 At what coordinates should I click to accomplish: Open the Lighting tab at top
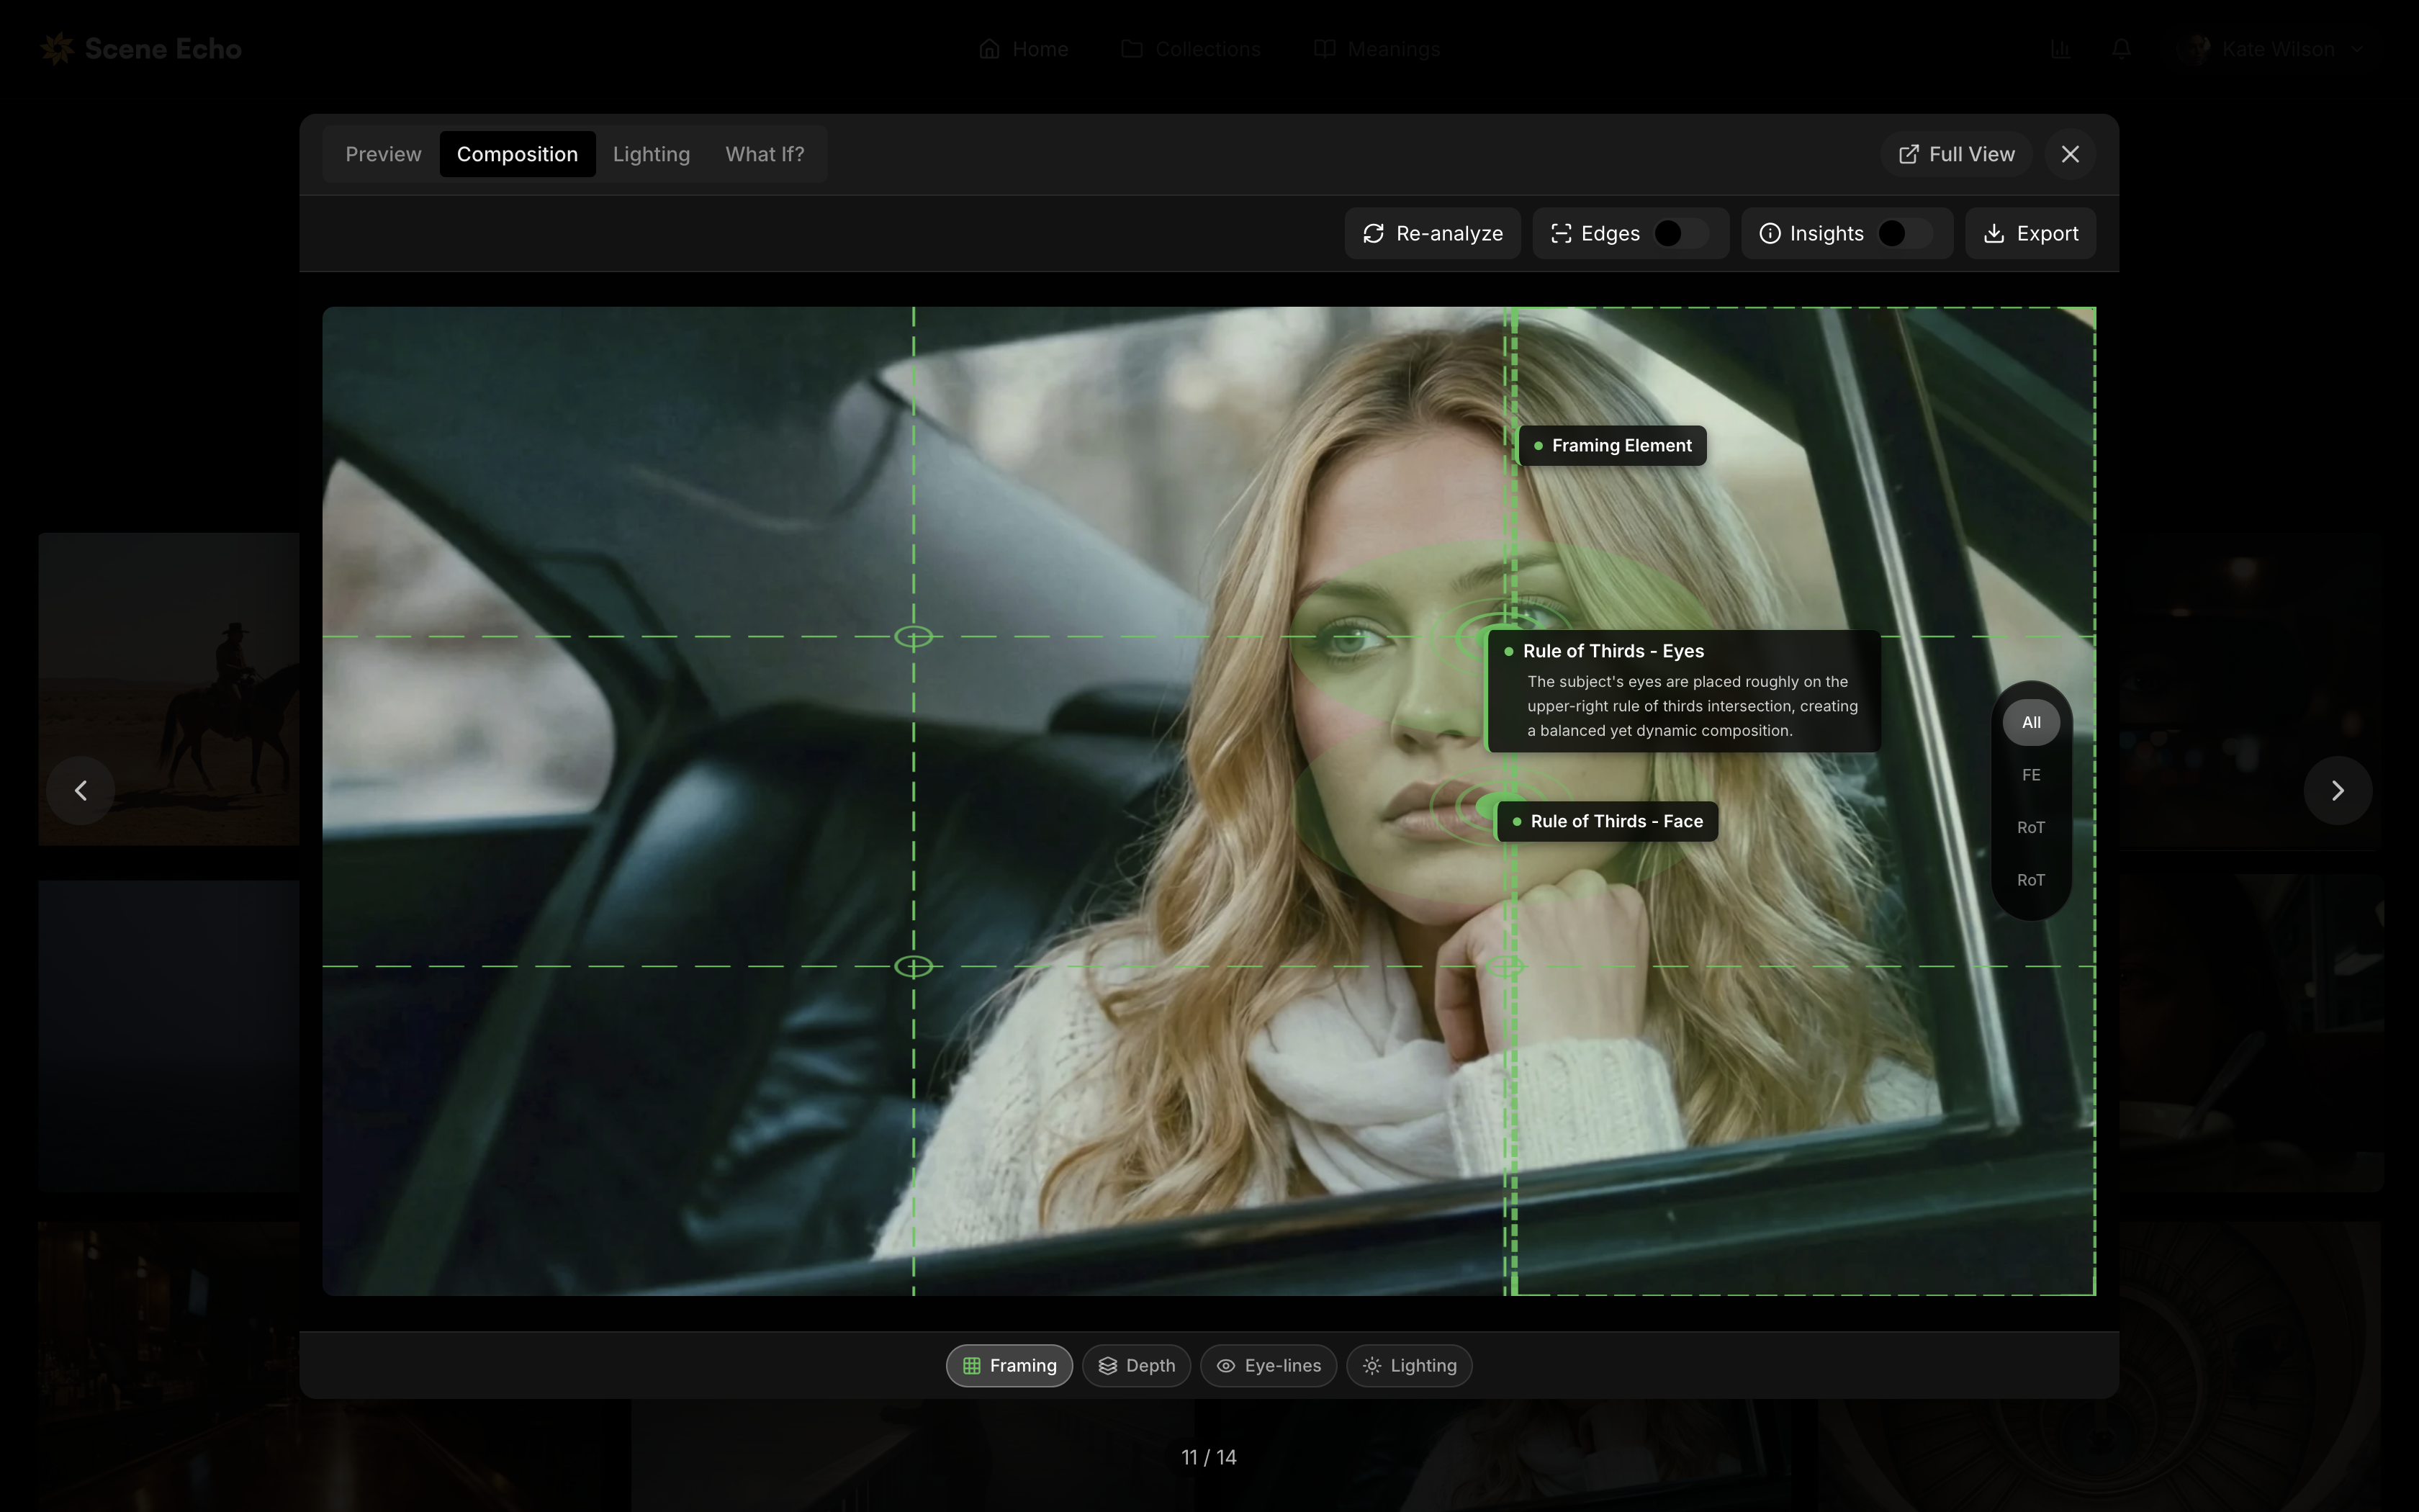[651, 154]
